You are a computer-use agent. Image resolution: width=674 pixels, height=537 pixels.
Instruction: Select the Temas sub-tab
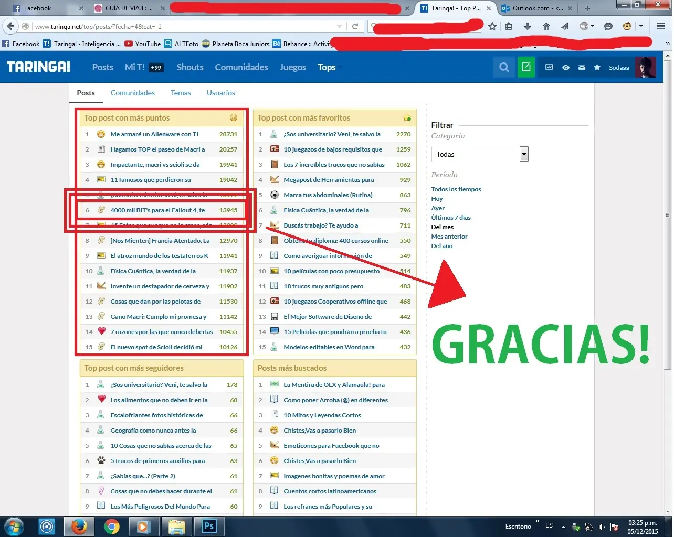point(181,93)
